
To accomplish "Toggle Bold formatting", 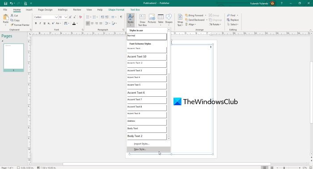I will tap(36, 24).
